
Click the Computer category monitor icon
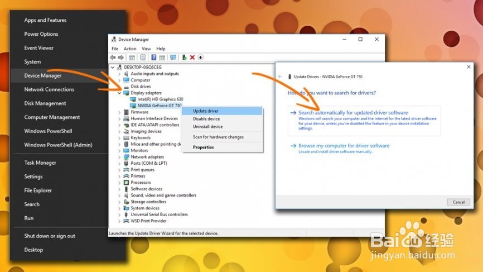(x=126, y=80)
